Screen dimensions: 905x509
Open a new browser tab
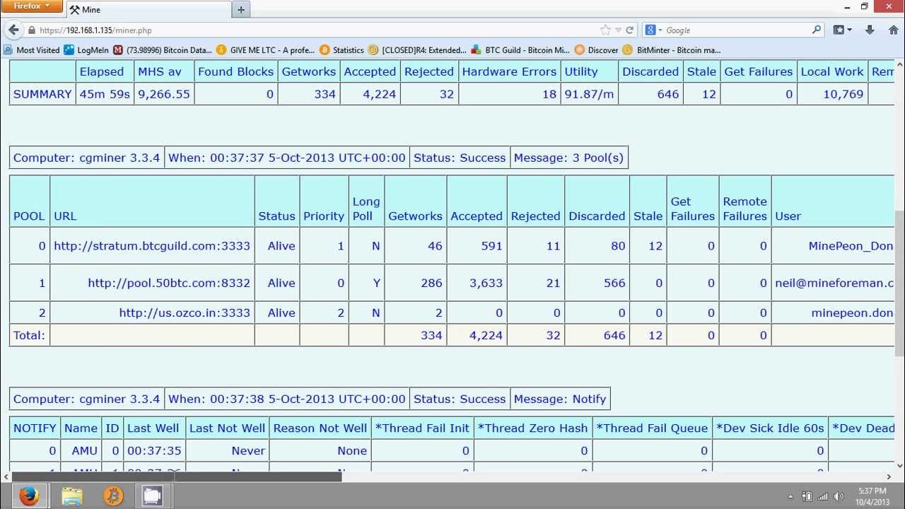(x=241, y=10)
